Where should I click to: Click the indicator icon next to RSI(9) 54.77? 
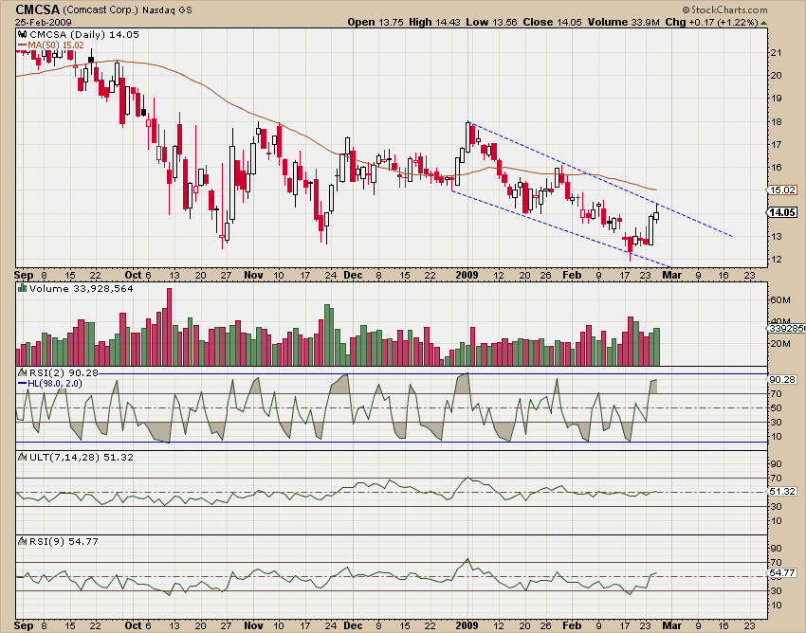click(x=22, y=541)
